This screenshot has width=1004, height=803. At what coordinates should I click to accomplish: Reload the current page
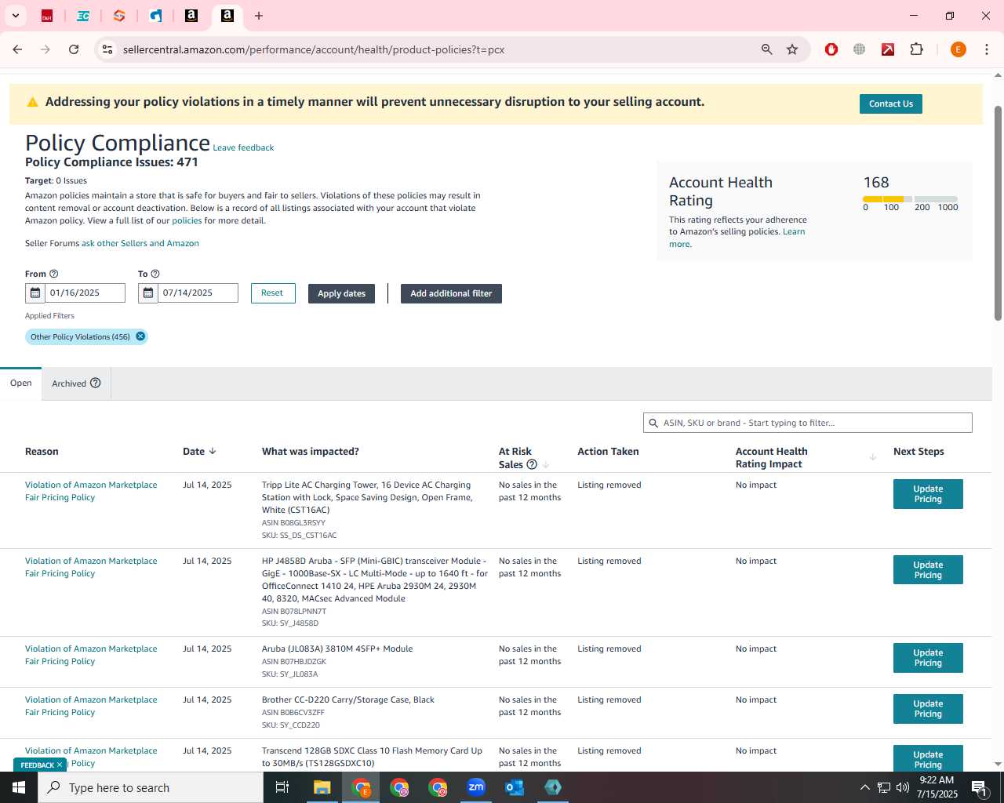74,49
